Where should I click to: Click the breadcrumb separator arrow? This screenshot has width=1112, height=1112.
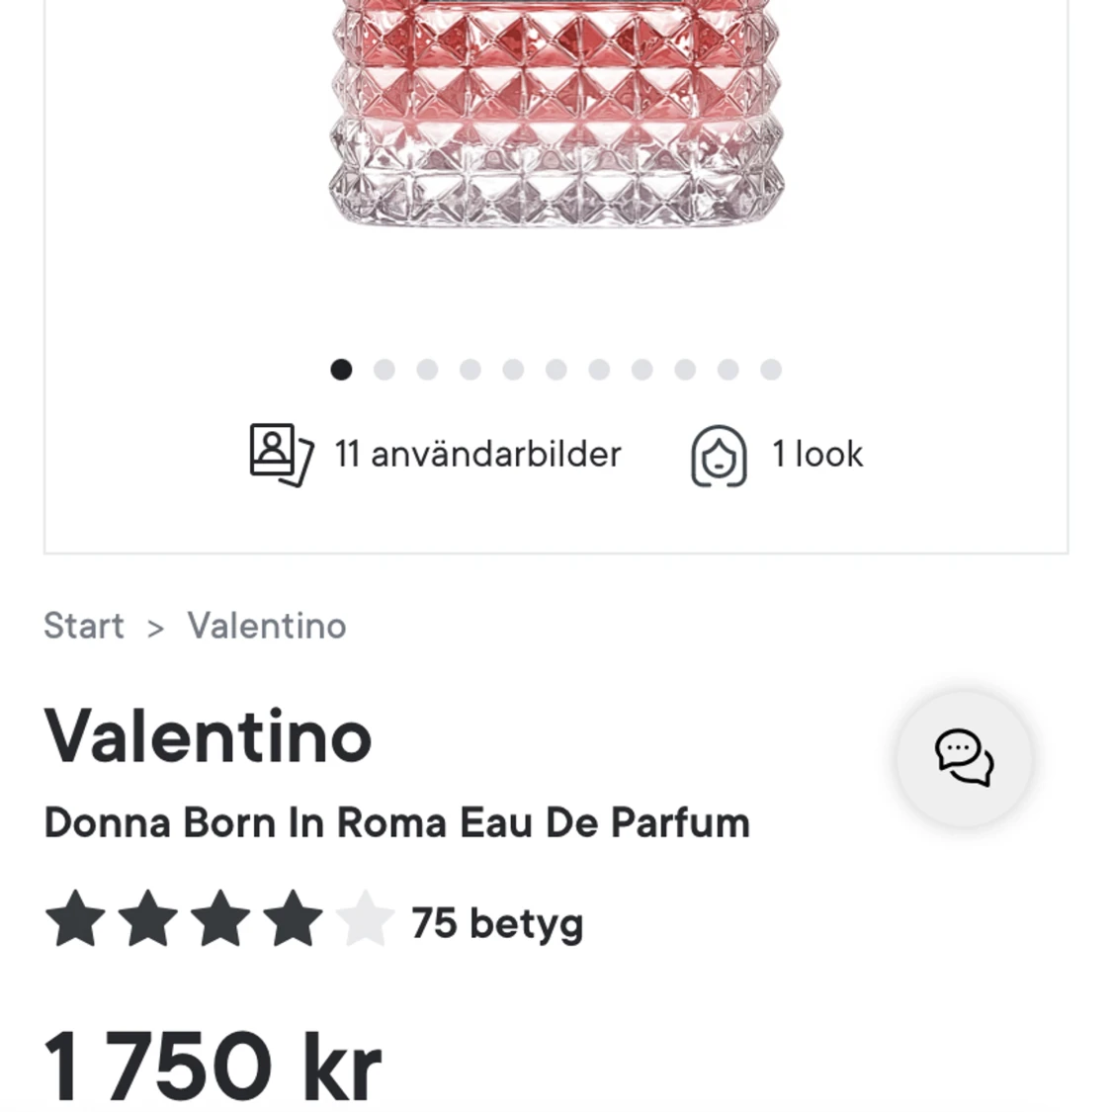coord(154,627)
